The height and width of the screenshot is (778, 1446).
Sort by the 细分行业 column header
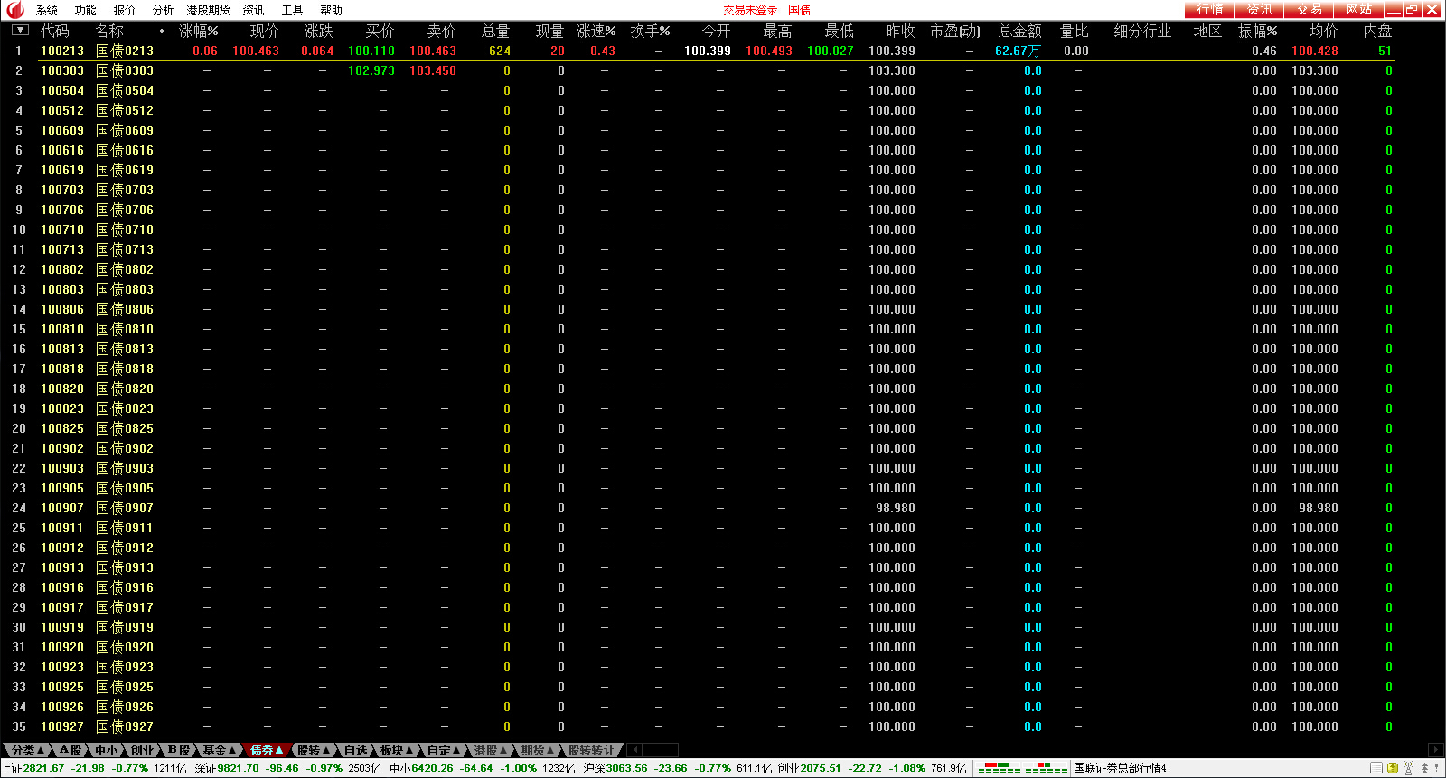[1142, 31]
